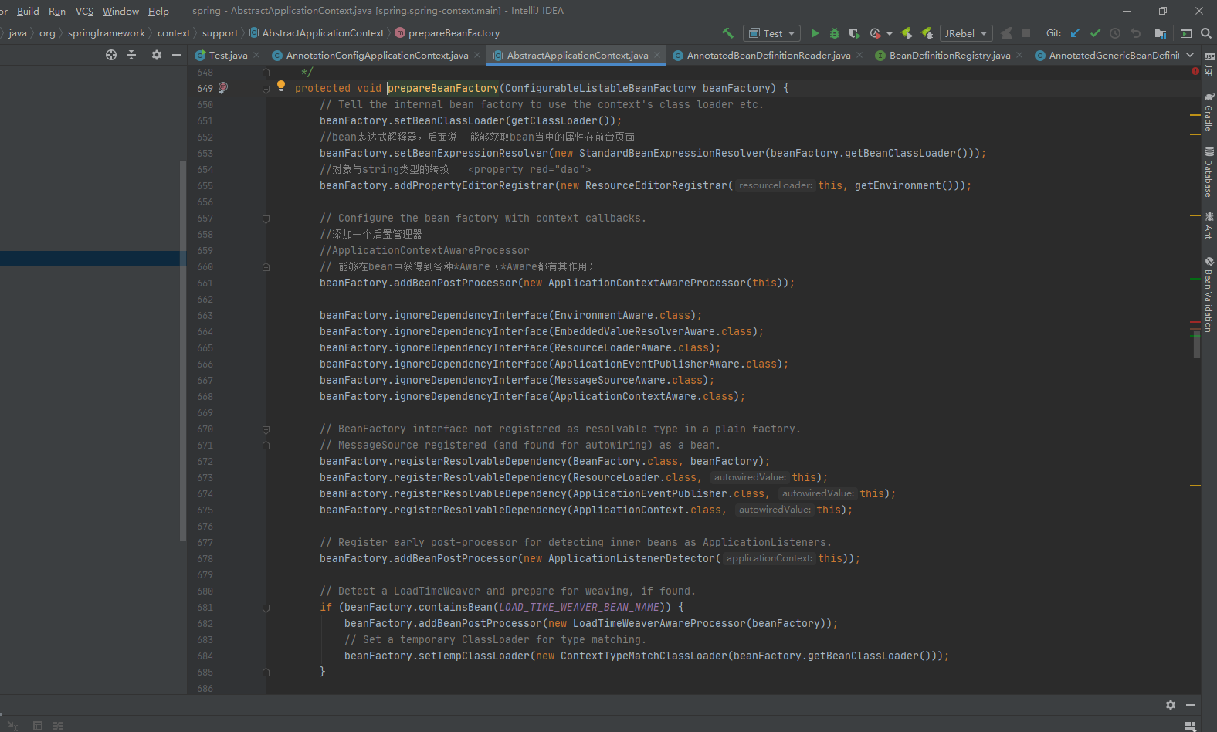Click the lightbulb intention icon on line 649
Image resolution: width=1217 pixels, height=732 pixels.
[x=281, y=86]
